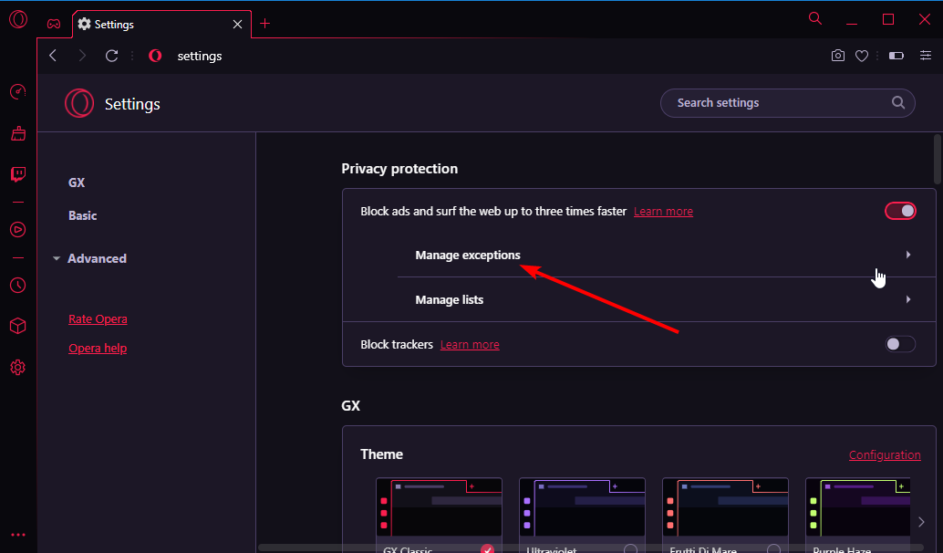
Task: Open Extensions cube sidebar icon
Action: pyautogui.click(x=18, y=326)
